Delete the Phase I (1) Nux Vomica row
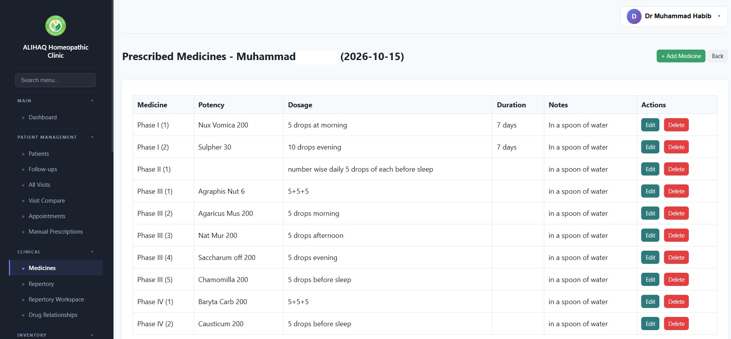 pyautogui.click(x=676, y=125)
